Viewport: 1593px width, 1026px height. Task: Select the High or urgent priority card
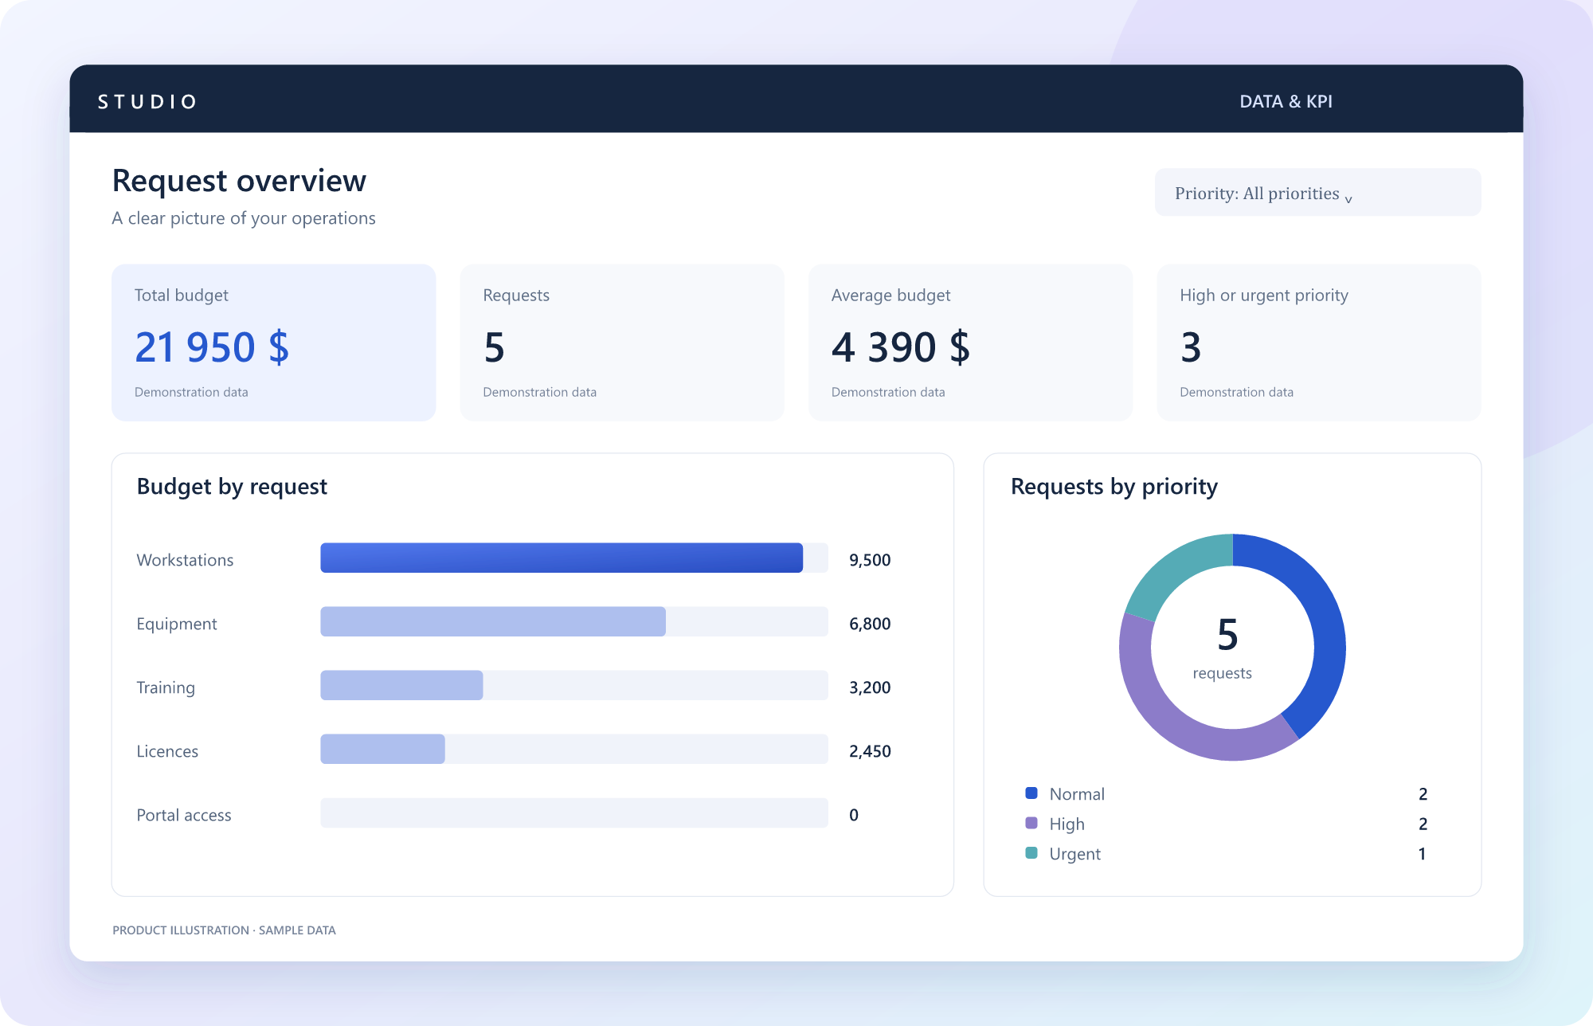point(1319,343)
